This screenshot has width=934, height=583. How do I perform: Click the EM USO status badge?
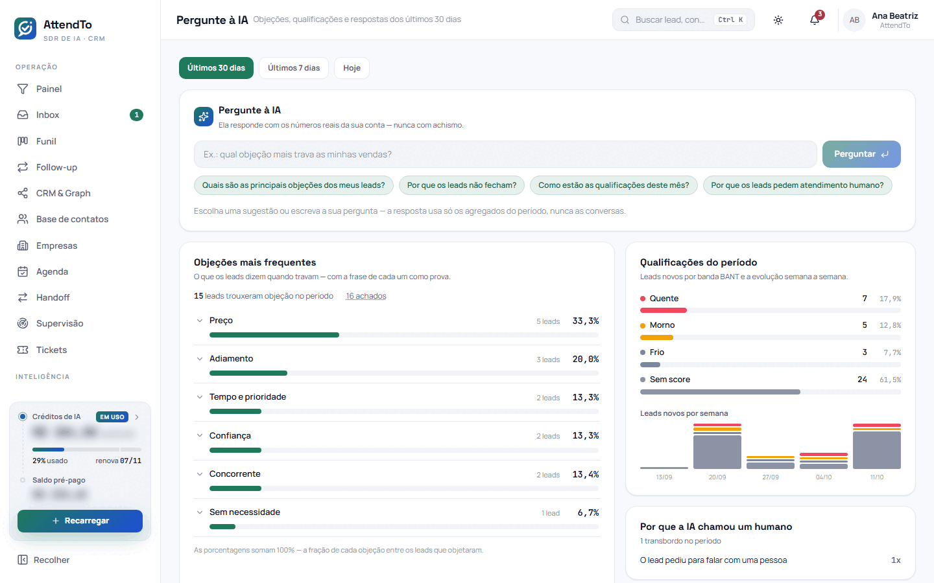click(112, 417)
